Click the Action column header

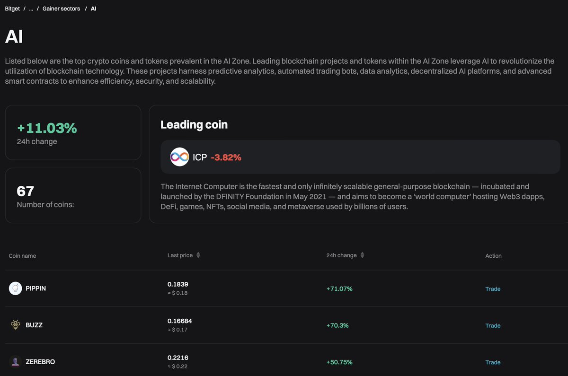click(x=493, y=256)
